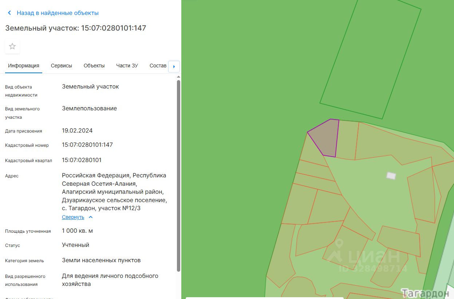Click the info panel vertical scrollbar

point(178,176)
